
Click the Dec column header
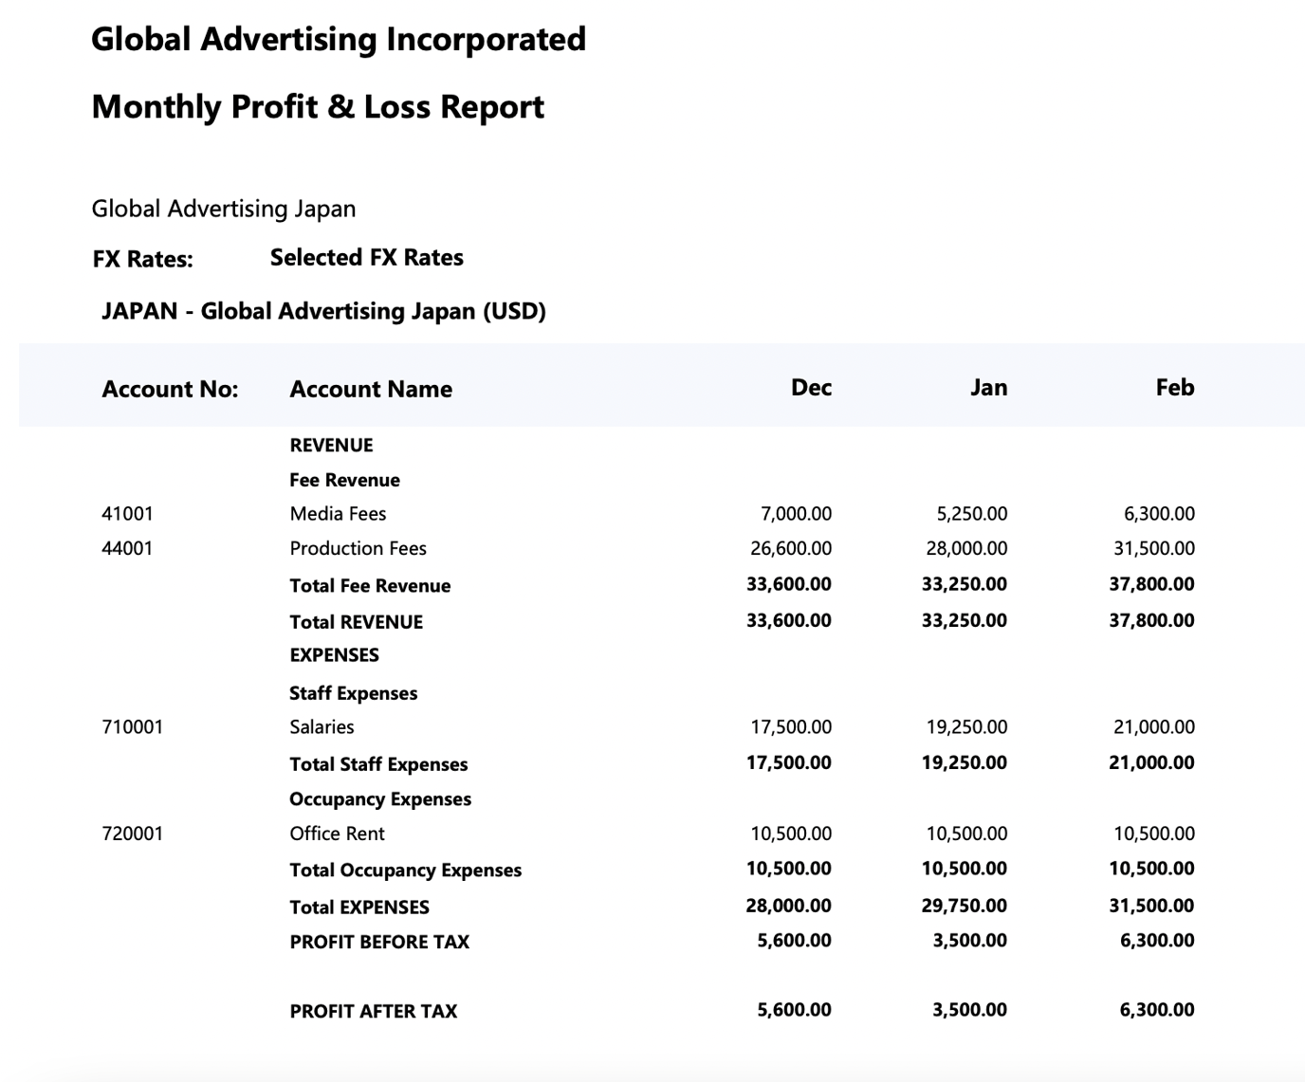[811, 388]
